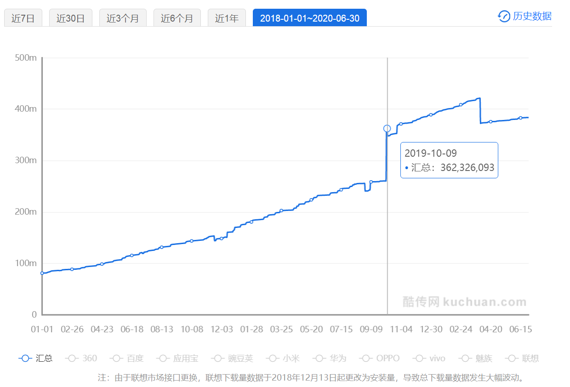Show the 魅族 legend series
Image resolution: width=570 pixels, height=387 pixels.
coord(475,358)
